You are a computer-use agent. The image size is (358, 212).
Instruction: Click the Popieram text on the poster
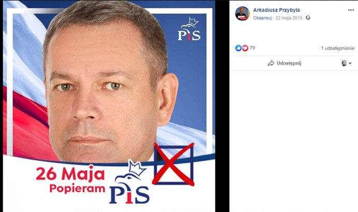tap(77, 189)
